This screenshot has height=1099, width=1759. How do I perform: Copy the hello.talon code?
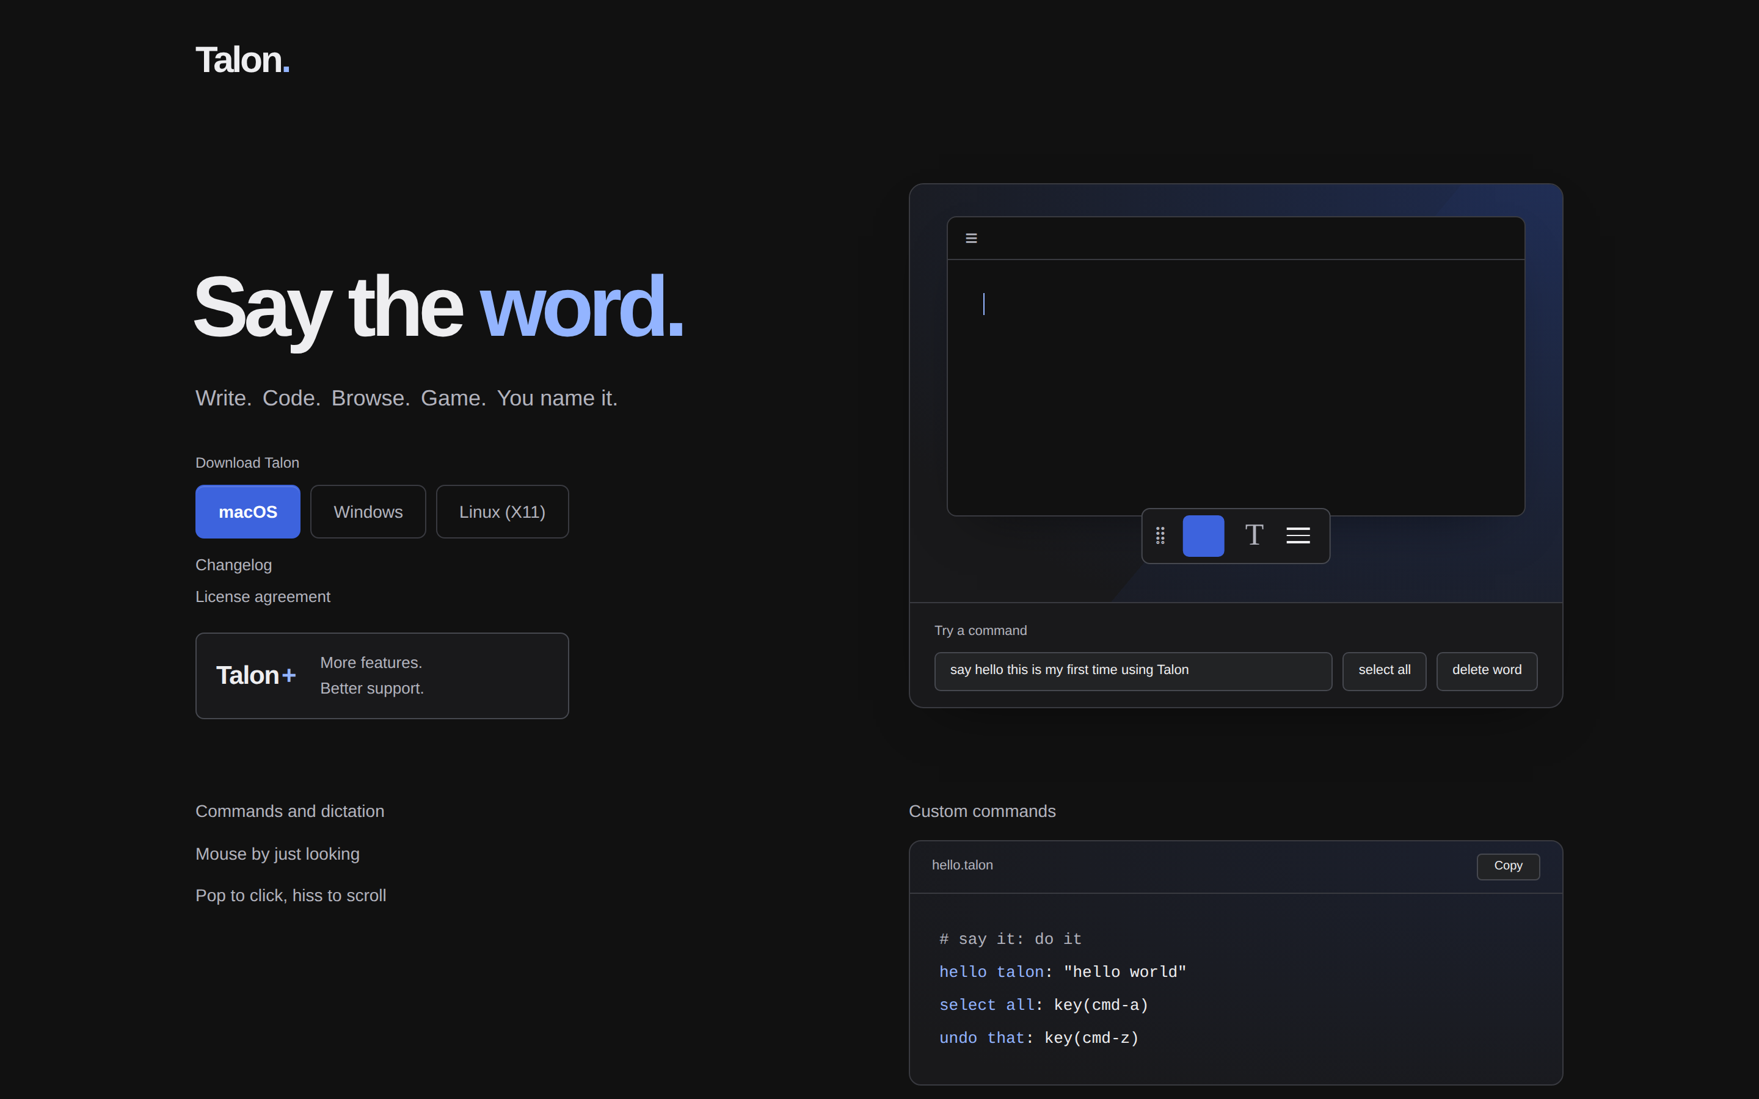pos(1508,866)
